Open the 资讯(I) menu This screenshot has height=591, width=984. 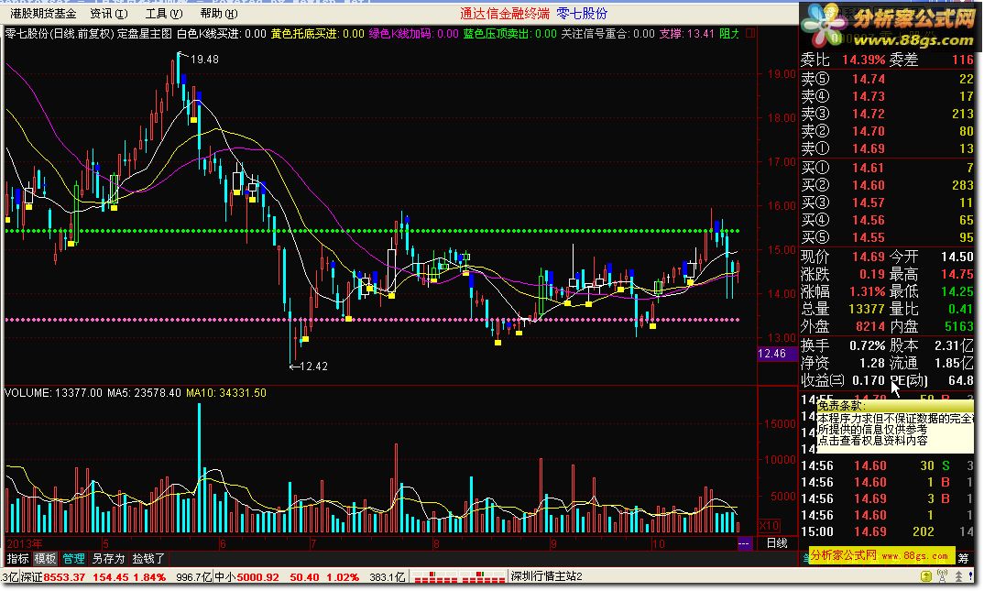(108, 13)
